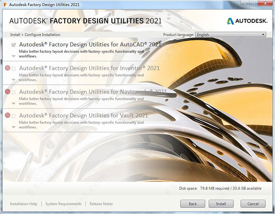Expand Vault 2021 component options arrow

pyautogui.click(x=13, y=127)
